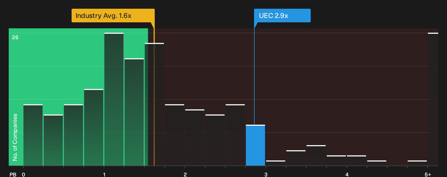
Task: Click the 'No. of Companies' axis label
Action: coord(15,137)
